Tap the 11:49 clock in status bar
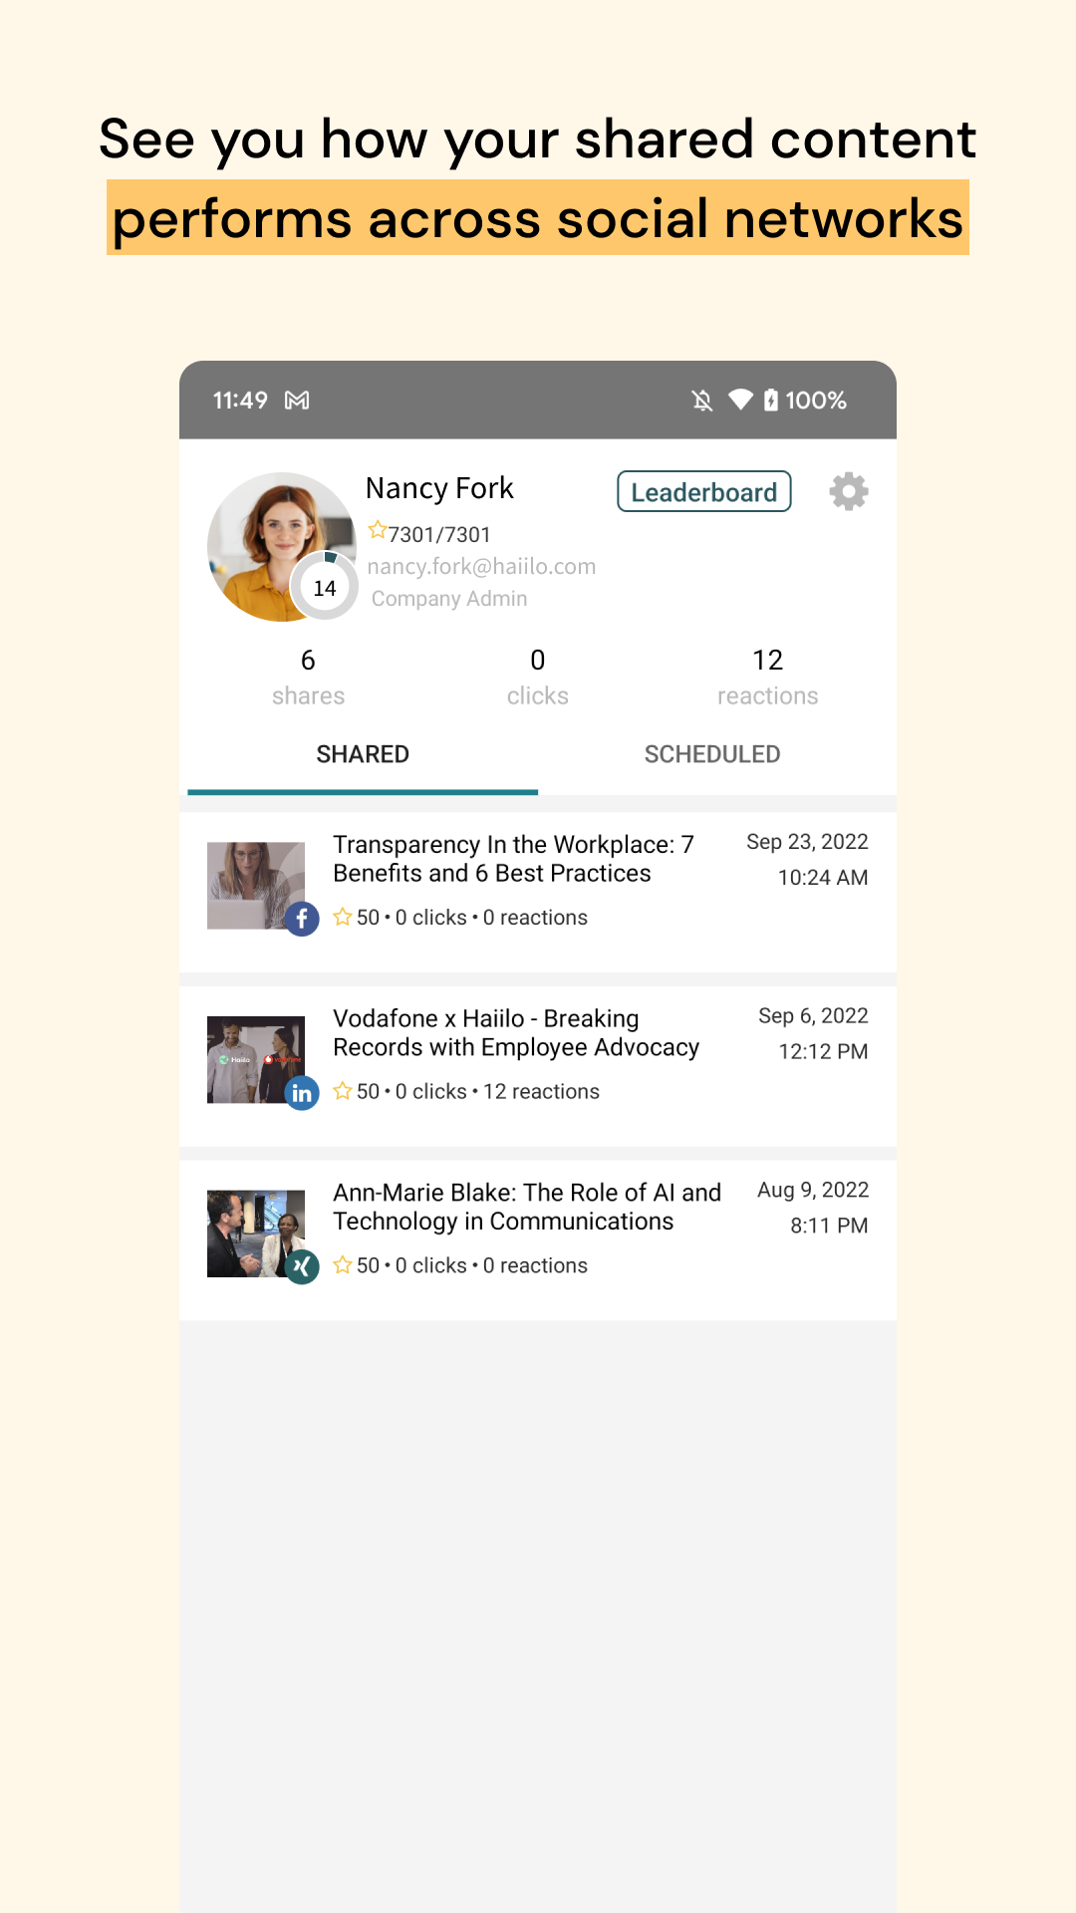This screenshot has height=1913, width=1076. point(240,401)
